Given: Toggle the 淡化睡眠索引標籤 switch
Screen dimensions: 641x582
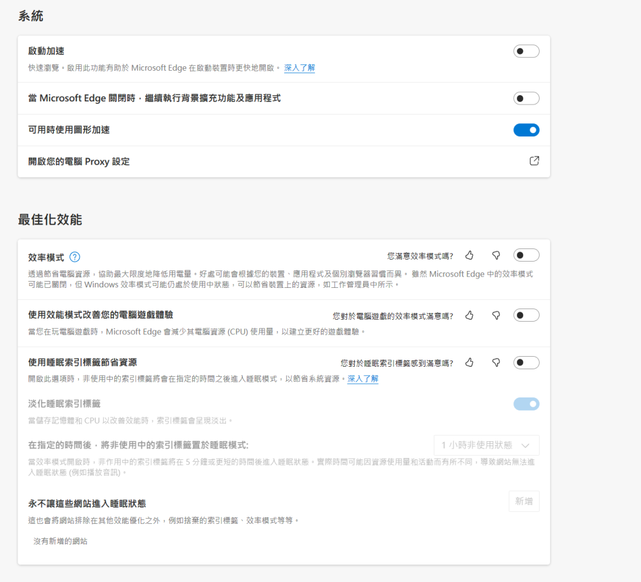Looking at the screenshot, I should tap(526, 404).
